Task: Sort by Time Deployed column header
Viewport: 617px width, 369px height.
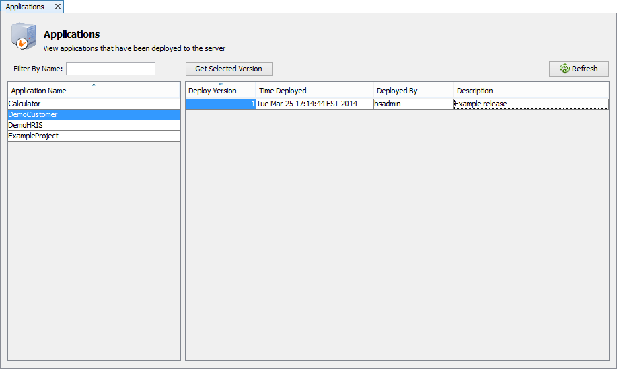Action: [x=314, y=91]
